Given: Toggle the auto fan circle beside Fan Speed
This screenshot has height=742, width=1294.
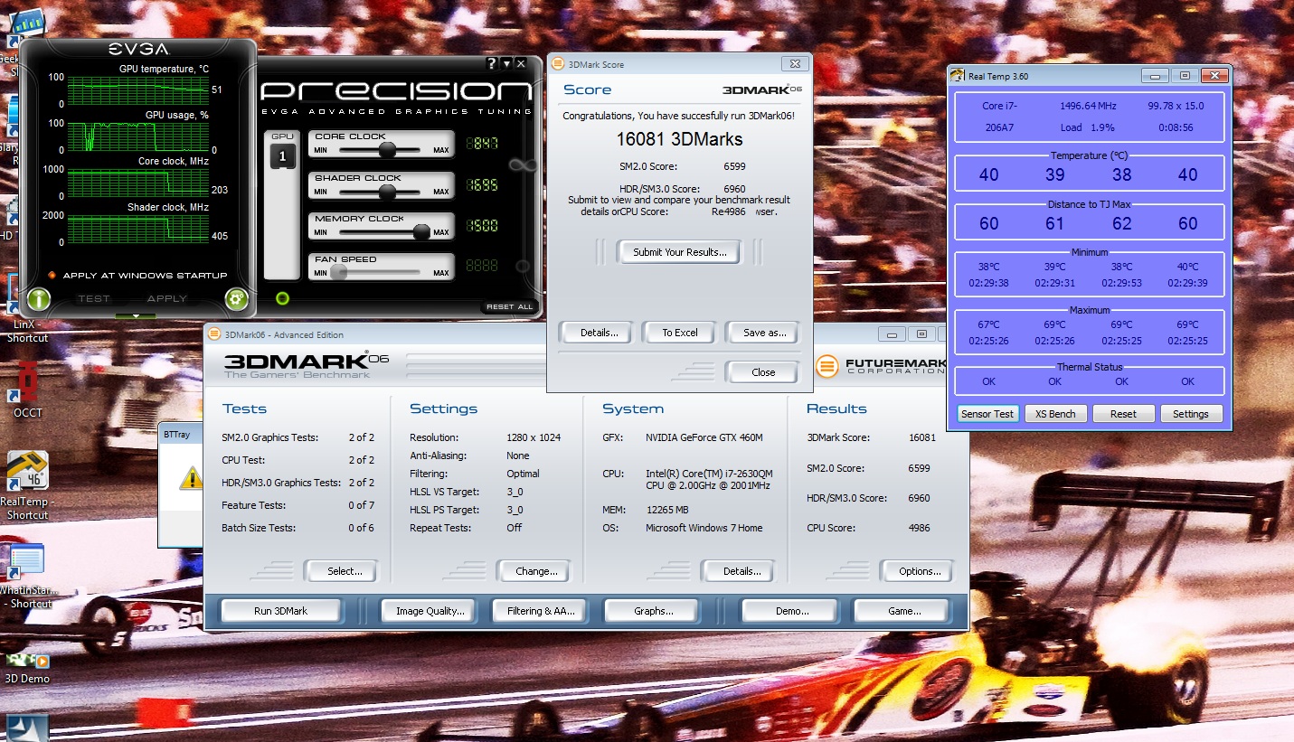Looking at the screenshot, I should (x=523, y=266).
